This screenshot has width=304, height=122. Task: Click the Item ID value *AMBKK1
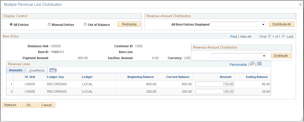click(57, 52)
